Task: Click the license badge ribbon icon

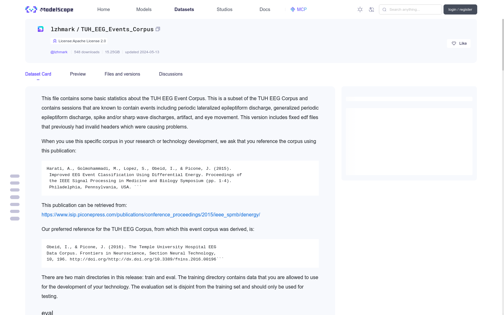Action: coord(55,41)
